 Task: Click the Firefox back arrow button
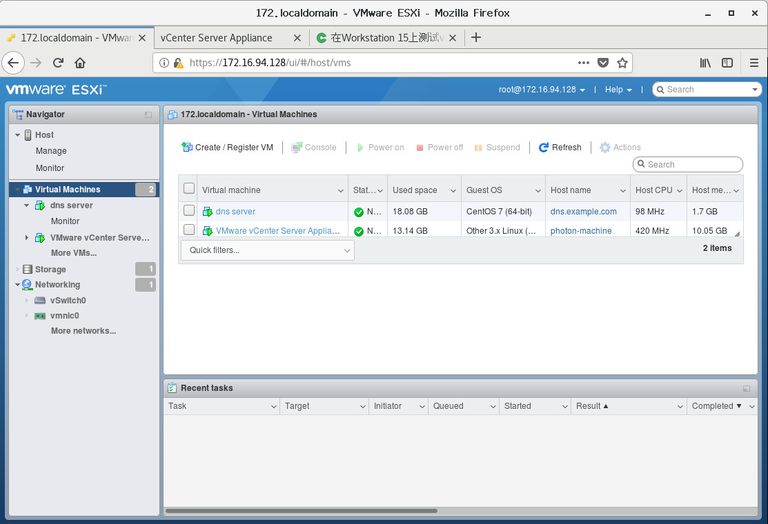tap(13, 63)
